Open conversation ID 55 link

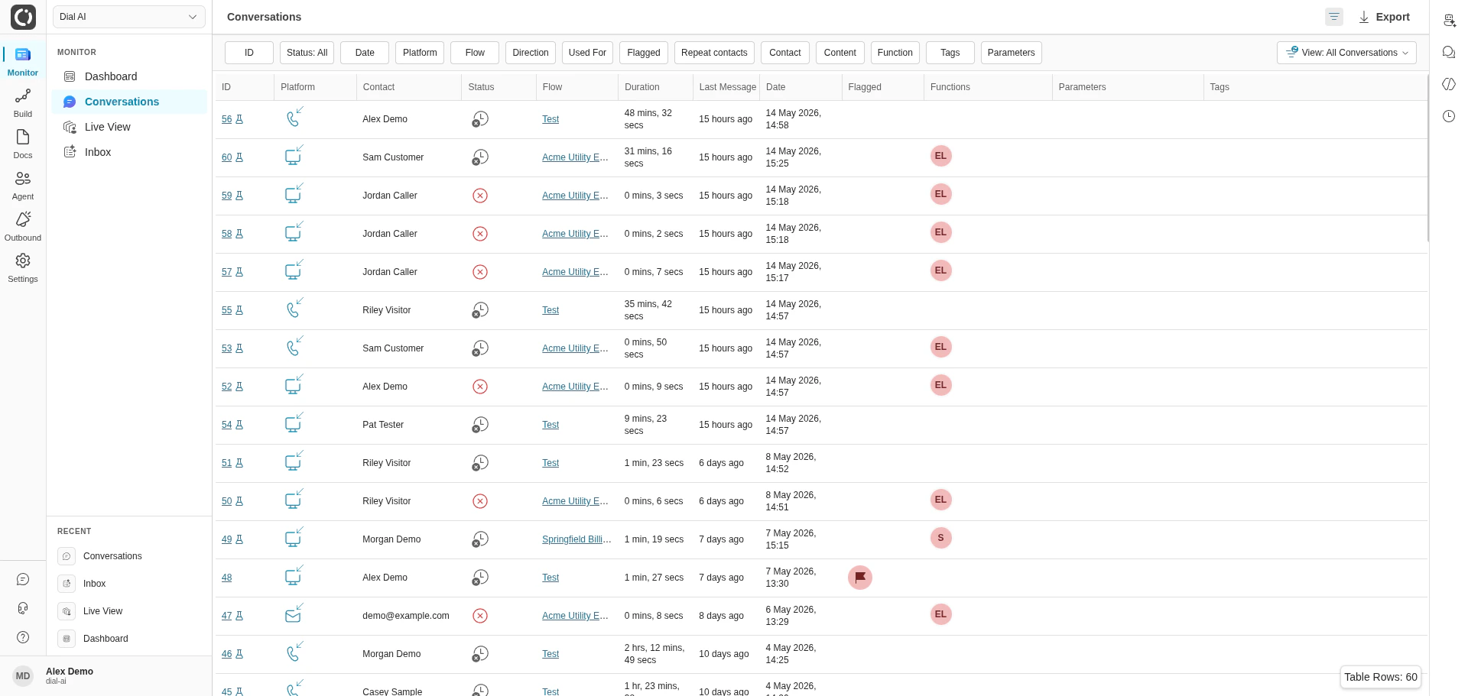226,310
